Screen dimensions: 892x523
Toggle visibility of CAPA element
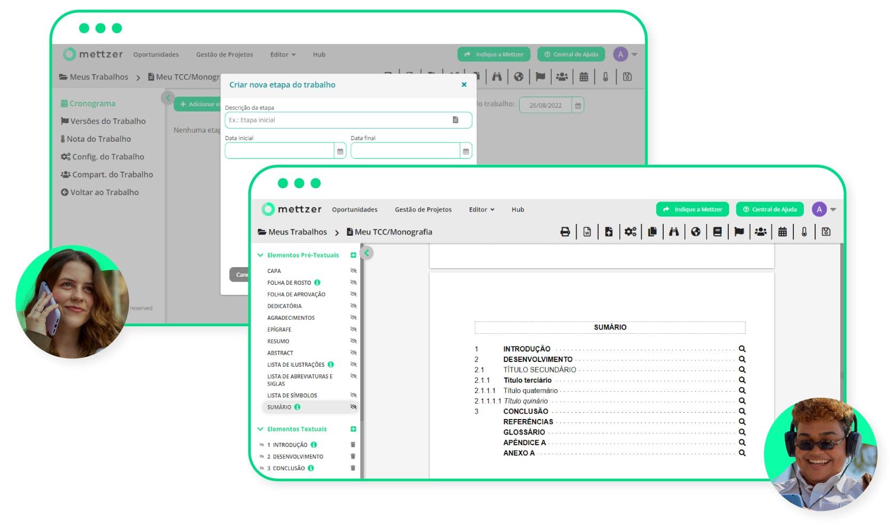point(353,271)
